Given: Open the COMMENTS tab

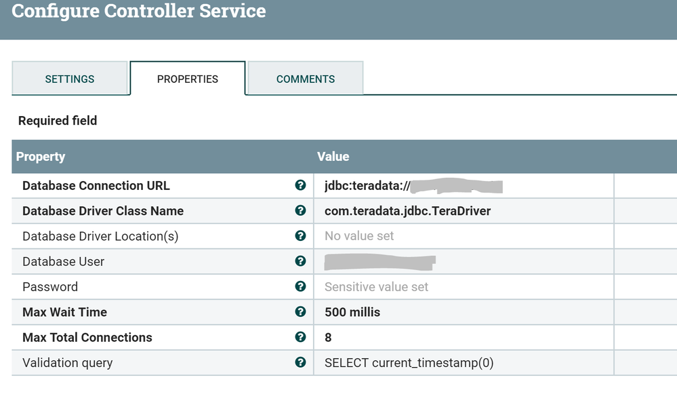Looking at the screenshot, I should click(x=305, y=78).
